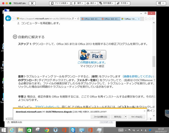This screenshot has height=133, width=169.
Task: Click the vertical scrollbar thumb
Action: [154, 61]
